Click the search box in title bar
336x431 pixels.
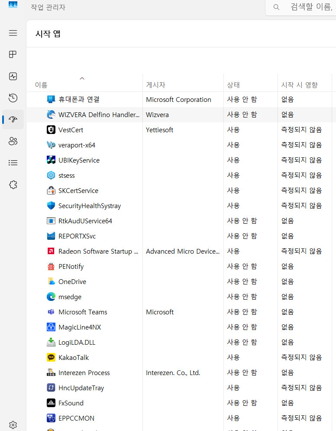[303, 7]
